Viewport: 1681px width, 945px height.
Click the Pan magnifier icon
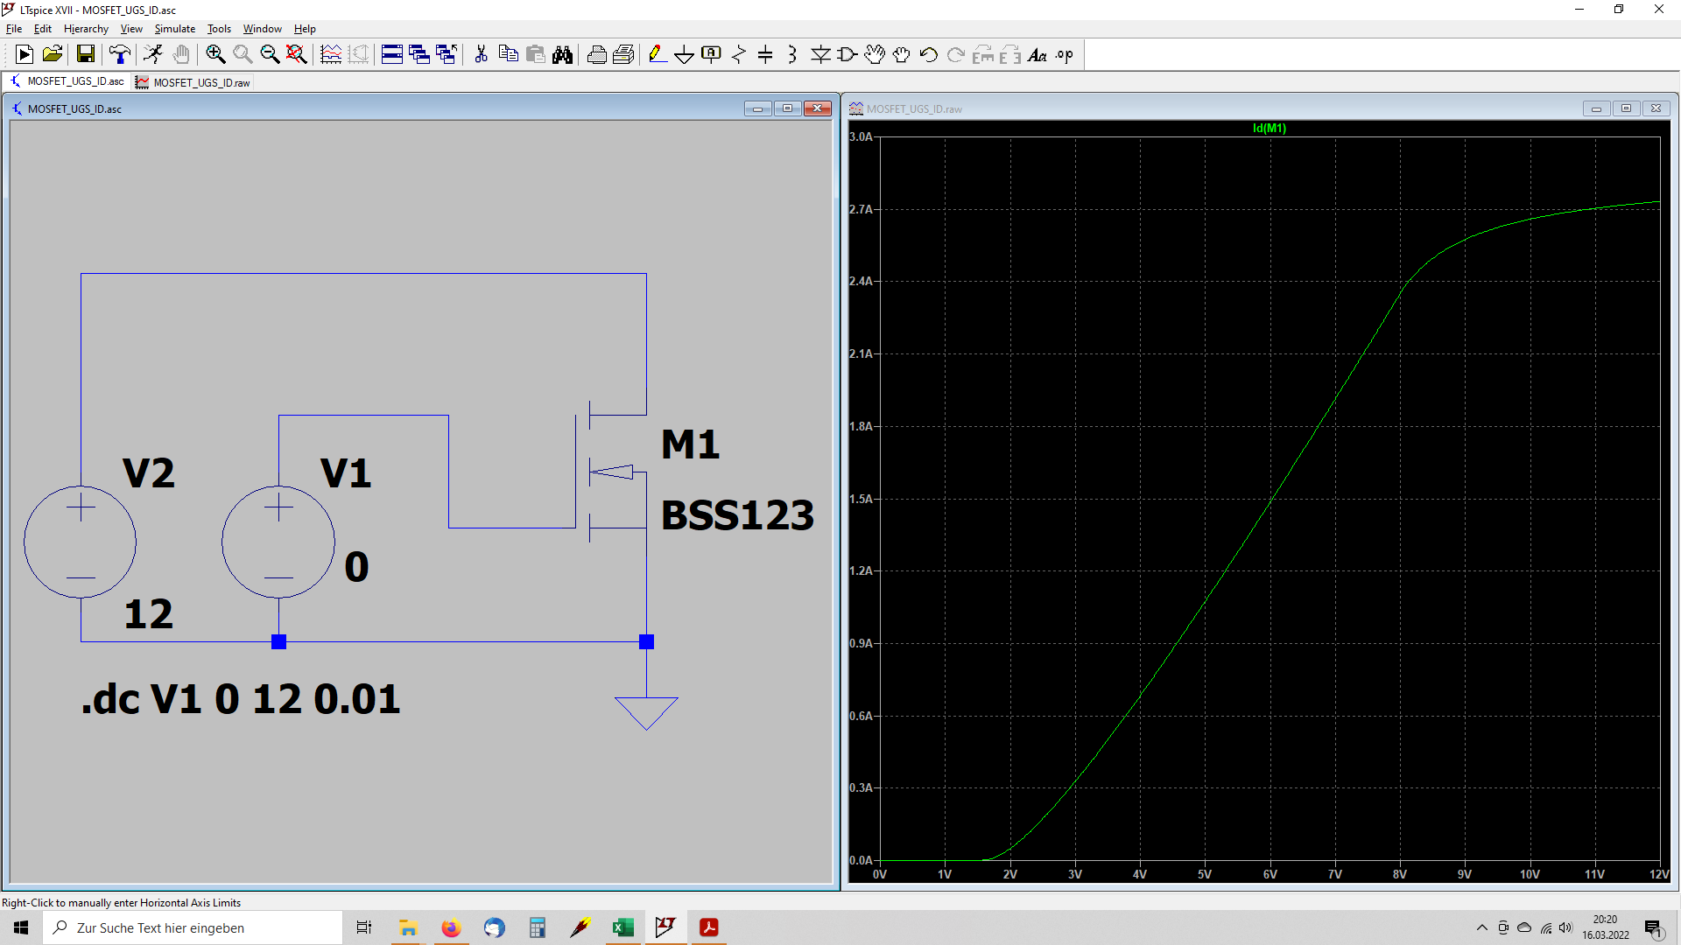pos(243,54)
